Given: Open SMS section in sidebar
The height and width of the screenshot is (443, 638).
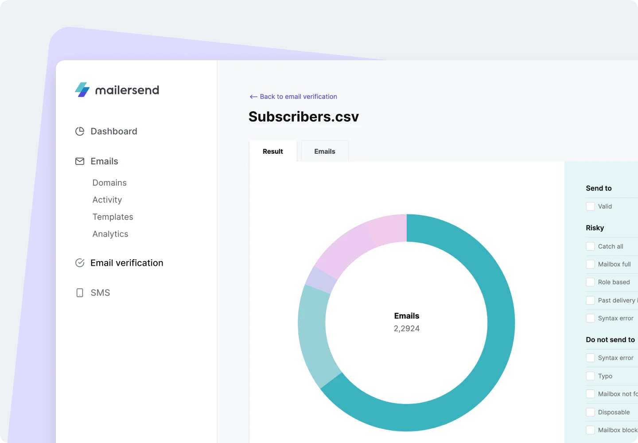Looking at the screenshot, I should (100, 293).
